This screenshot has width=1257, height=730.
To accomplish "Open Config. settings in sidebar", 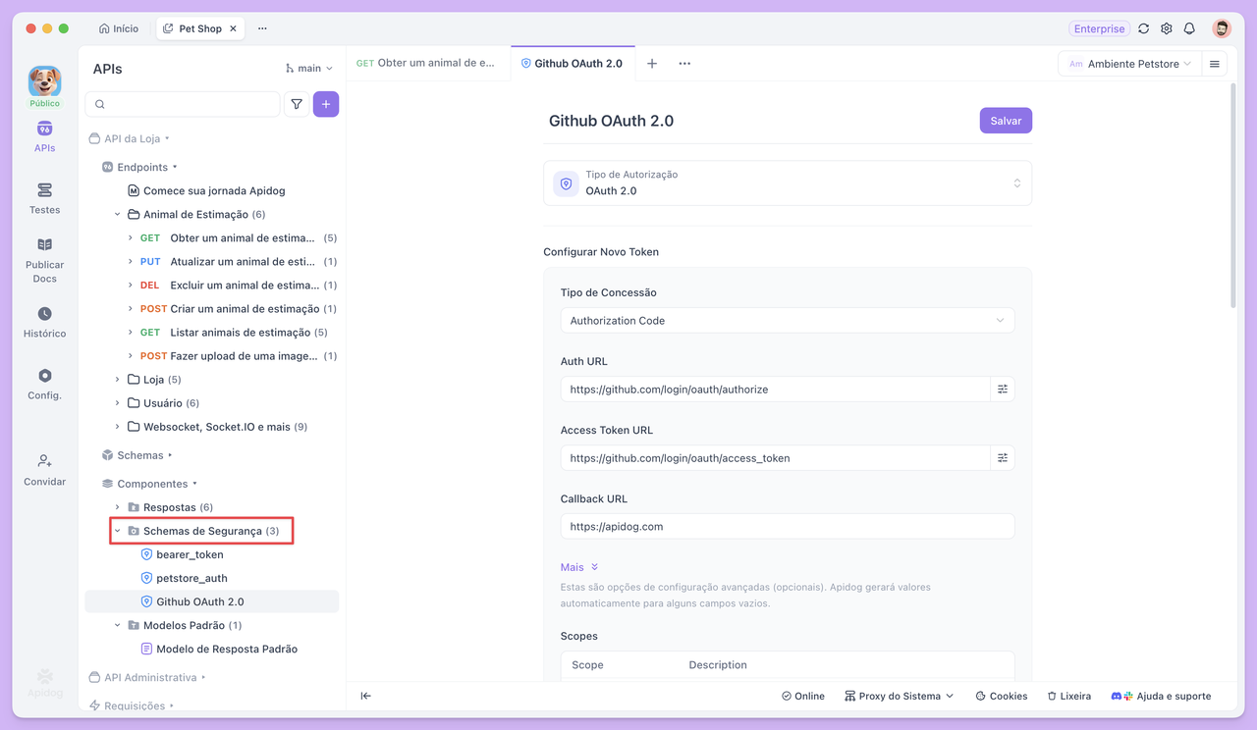I will tap(44, 384).
